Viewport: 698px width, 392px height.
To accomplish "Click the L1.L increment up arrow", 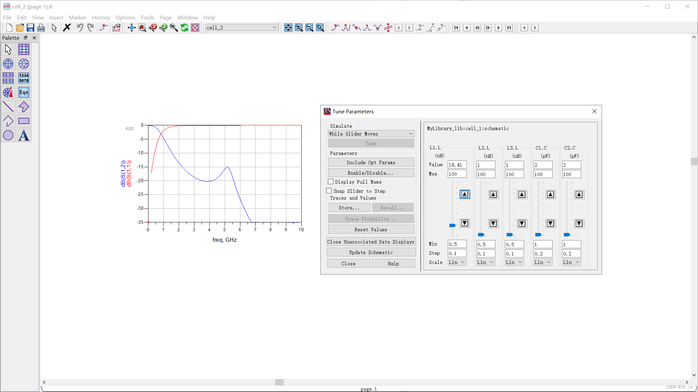I will 465,194.
